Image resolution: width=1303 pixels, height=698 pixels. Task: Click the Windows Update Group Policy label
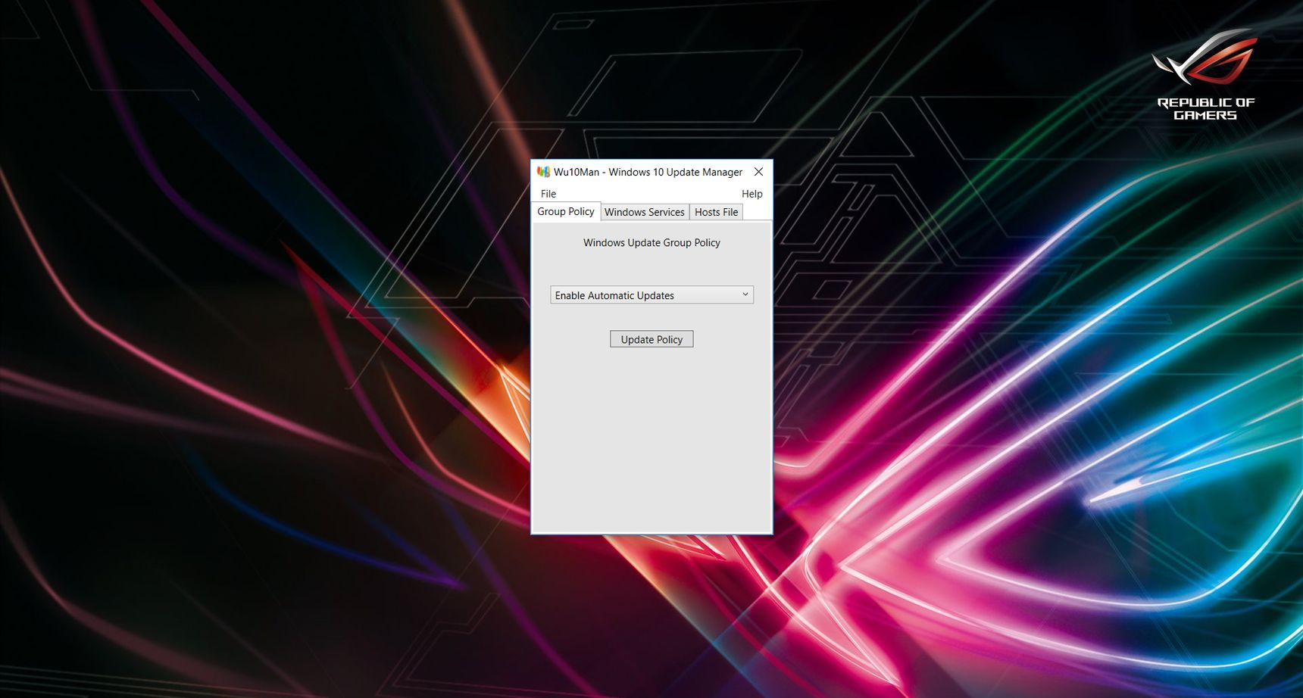(x=651, y=242)
